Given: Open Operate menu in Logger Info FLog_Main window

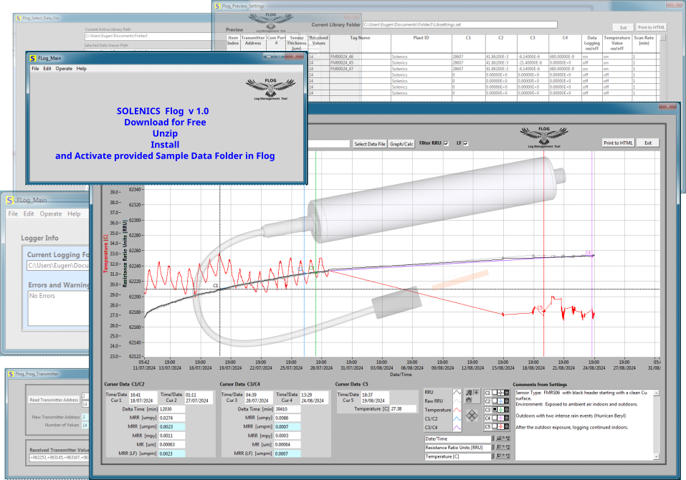Looking at the screenshot, I should pyautogui.click(x=51, y=213).
